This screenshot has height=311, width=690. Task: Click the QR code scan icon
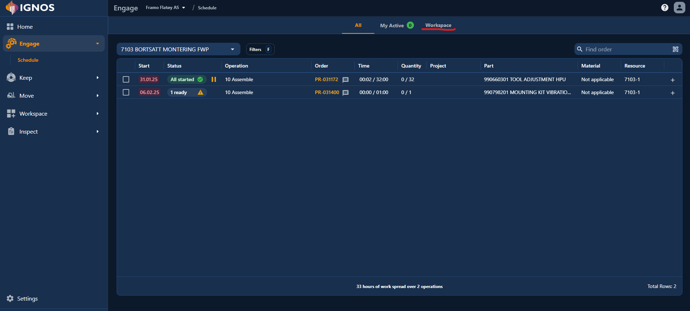675,49
